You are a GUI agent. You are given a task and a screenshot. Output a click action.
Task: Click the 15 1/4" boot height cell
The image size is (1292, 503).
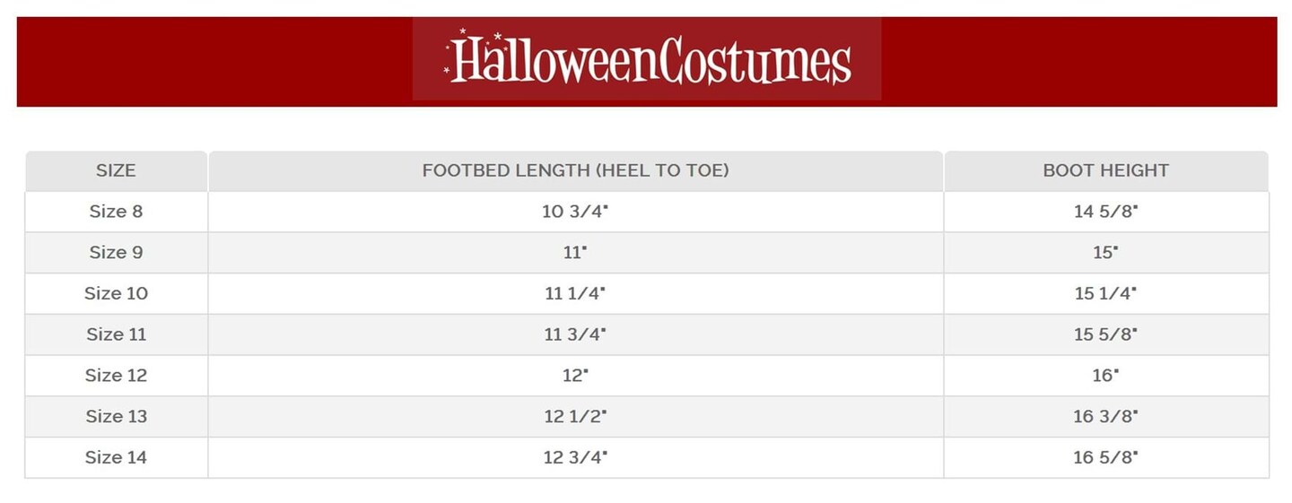(x=1105, y=293)
